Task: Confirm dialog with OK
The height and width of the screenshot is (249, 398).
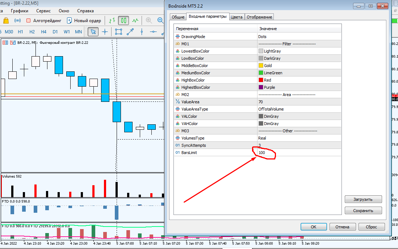Action: 314,227
